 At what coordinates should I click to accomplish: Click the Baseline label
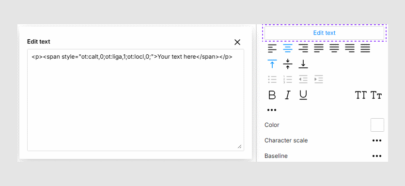pyautogui.click(x=276, y=156)
